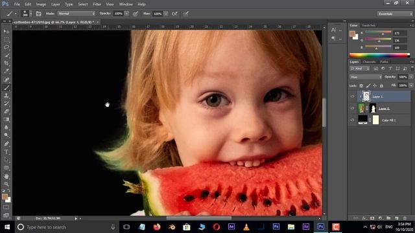Click the Windows Start button
This screenshot has width=415, height=233.
tap(7, 227)
